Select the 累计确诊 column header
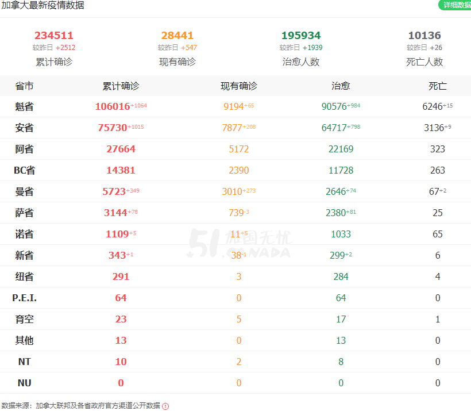This screenshot has width=471, height=411. click(121, 86)
